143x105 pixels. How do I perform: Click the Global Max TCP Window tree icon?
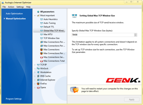[41, 31]
